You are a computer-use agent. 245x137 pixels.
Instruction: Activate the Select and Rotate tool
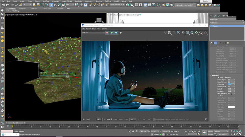[x=55, y=5]
